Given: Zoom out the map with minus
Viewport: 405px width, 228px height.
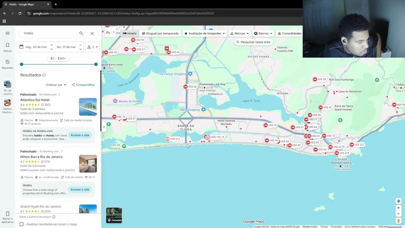Looking at the screenshot, I should point(399,214).
